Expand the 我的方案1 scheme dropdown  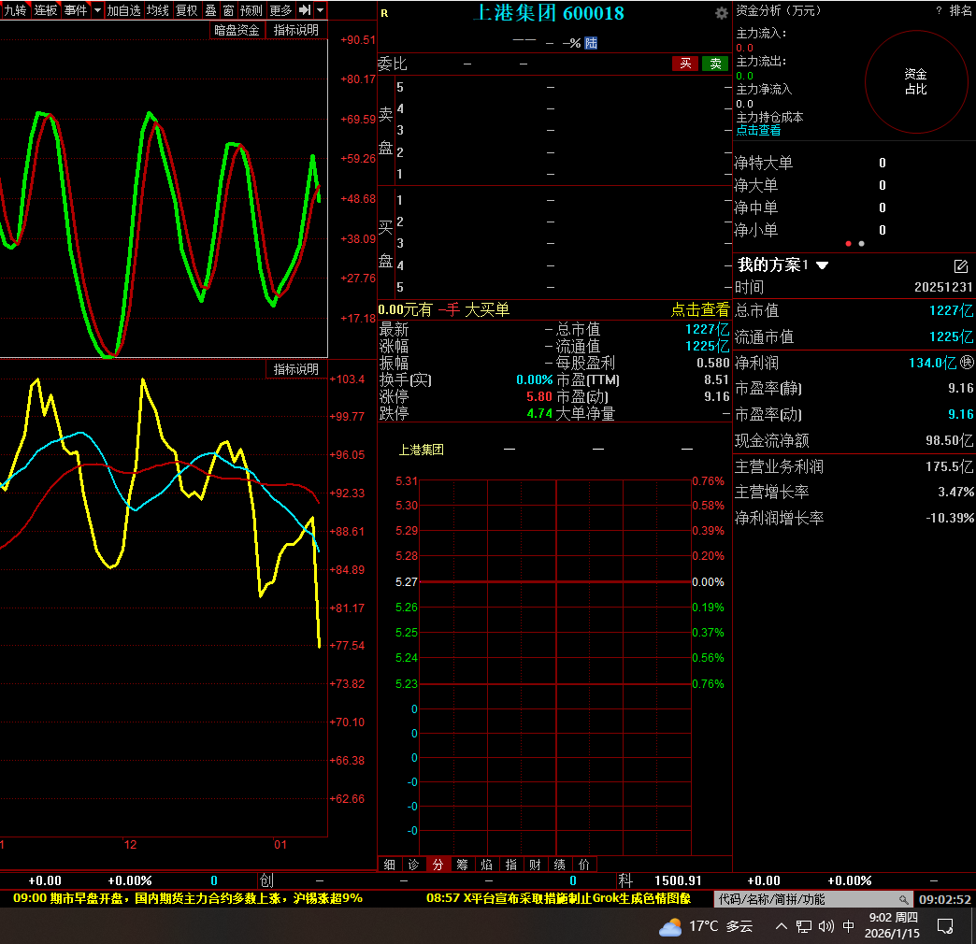(822, 265)
